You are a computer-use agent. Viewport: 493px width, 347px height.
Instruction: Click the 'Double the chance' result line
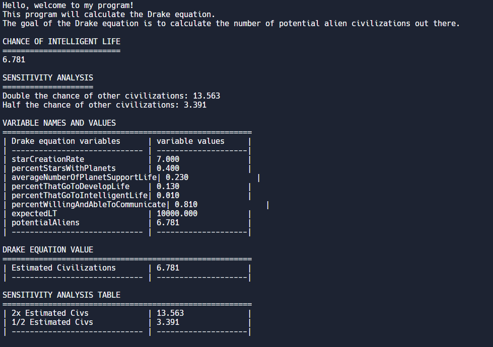(x=111, y=96)
